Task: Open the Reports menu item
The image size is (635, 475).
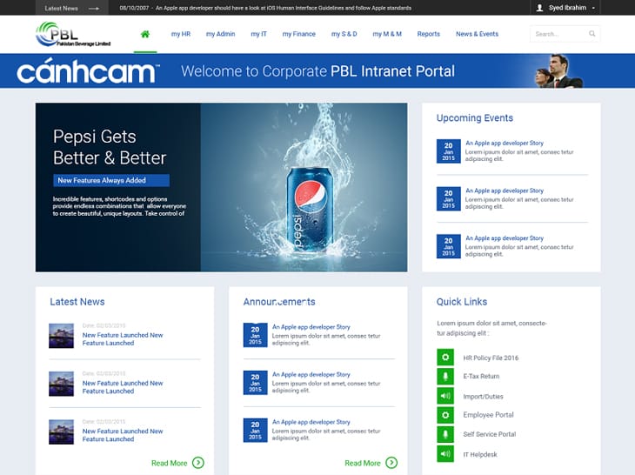Action: point(429,34)
